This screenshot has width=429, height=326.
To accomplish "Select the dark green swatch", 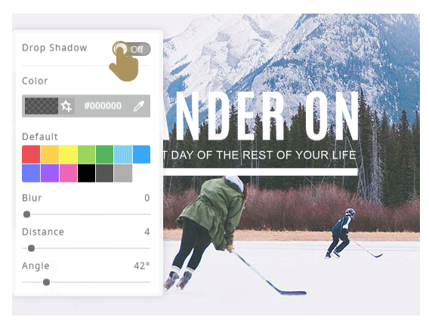I will (104, 155).
